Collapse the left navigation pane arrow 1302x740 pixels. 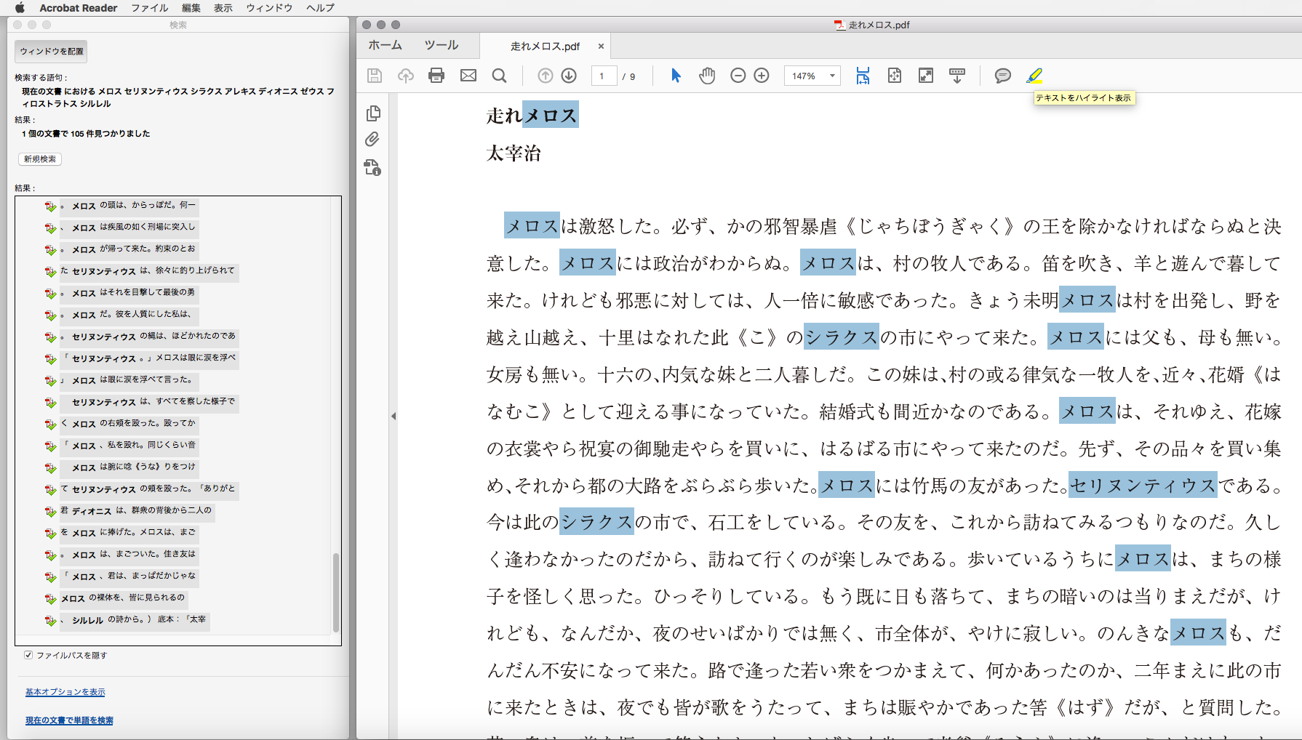[x=394, y=417]
